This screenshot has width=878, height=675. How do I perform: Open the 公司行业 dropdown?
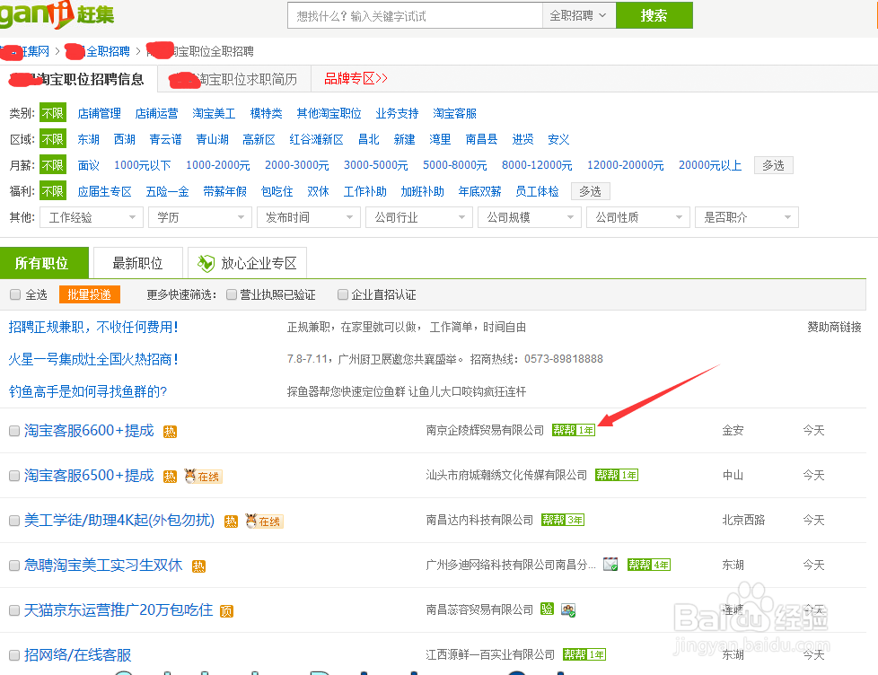tap(419, 217)
